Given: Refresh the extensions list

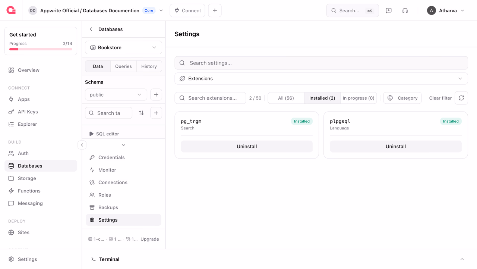Looking at the screenshot, I should tap(461, 98).
